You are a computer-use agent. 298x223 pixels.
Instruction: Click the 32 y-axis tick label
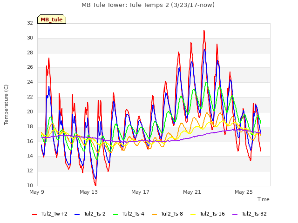pyautogui.click(x=30, y=23)
